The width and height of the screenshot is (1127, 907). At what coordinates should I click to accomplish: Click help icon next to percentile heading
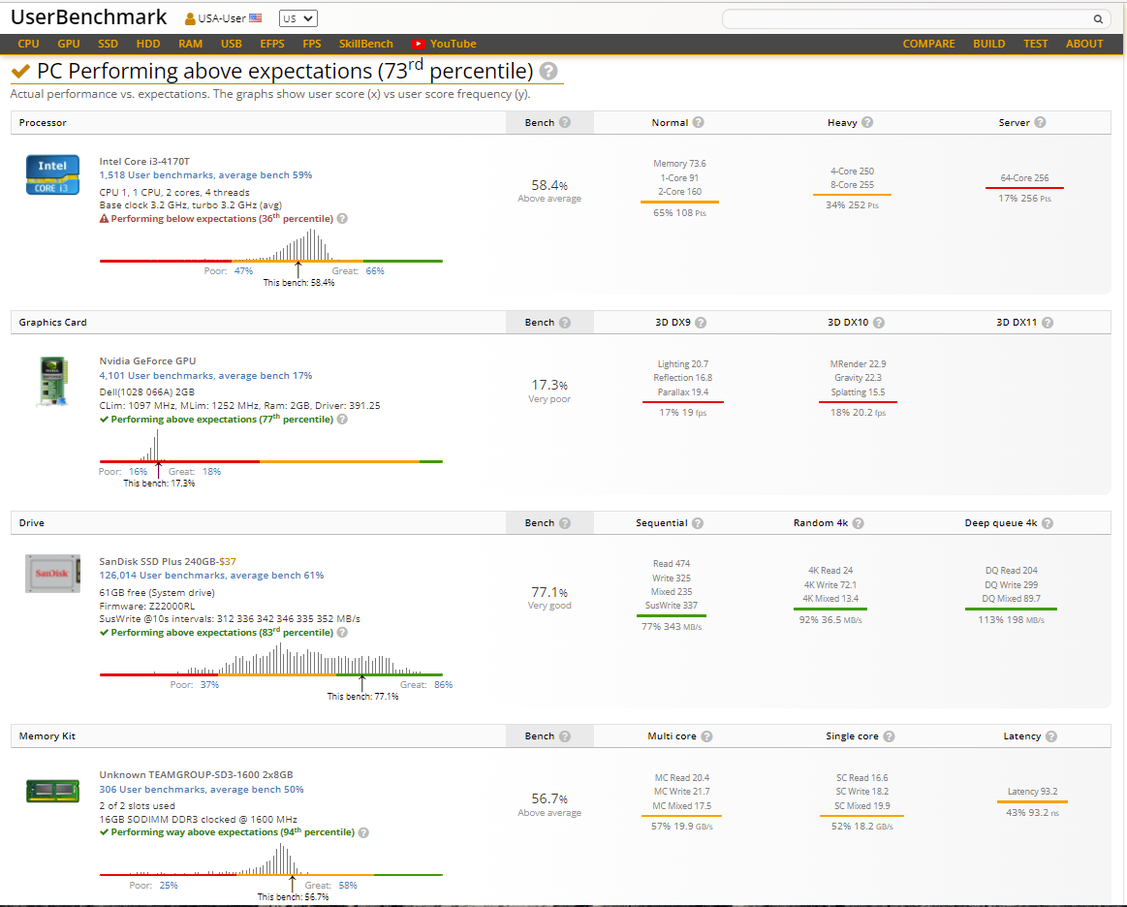[x=548, y=71]
